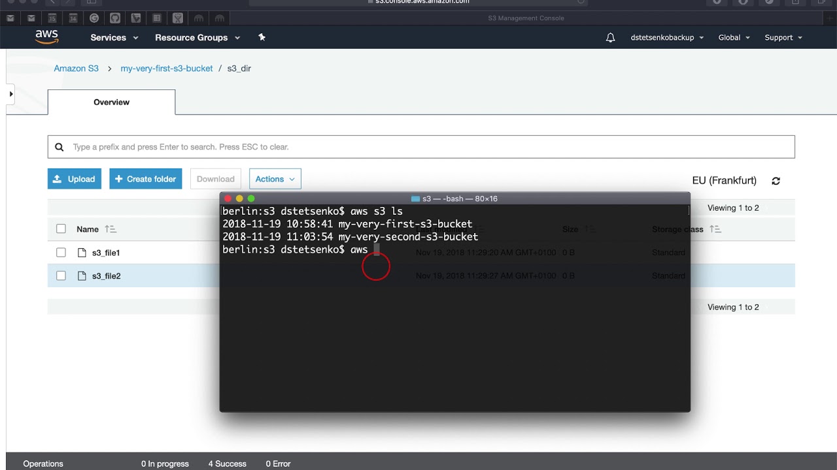
Task: Open the notifications bell
Action: pyautogui.click(x=610, y=38)
